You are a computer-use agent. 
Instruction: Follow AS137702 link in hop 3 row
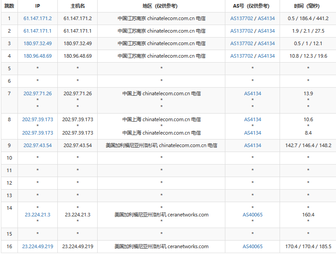click(241, 43)
